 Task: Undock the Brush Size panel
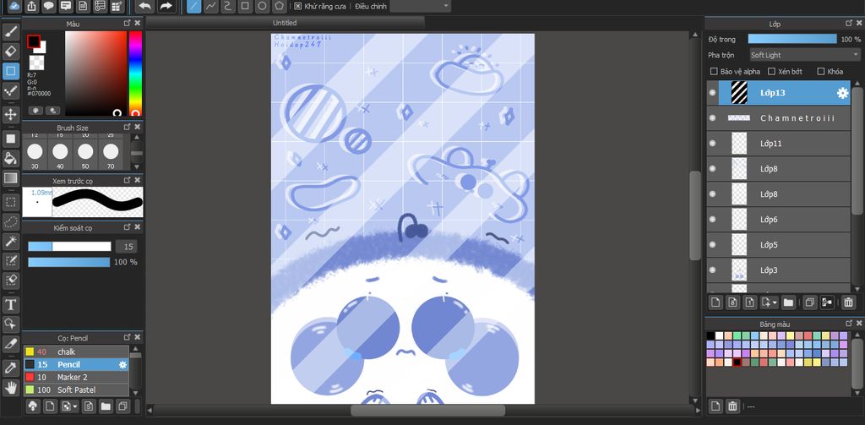[x=128, y=127]
